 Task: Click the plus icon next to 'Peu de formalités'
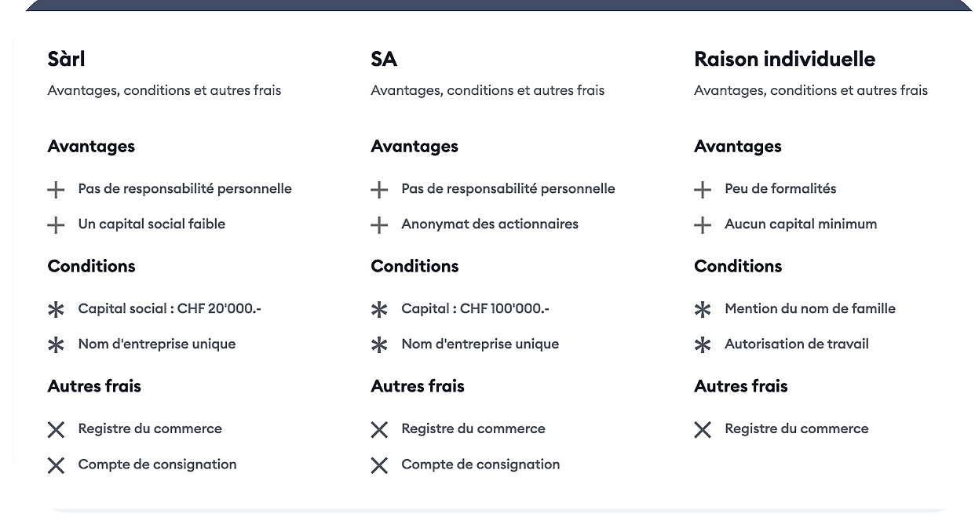coord(703,190)
